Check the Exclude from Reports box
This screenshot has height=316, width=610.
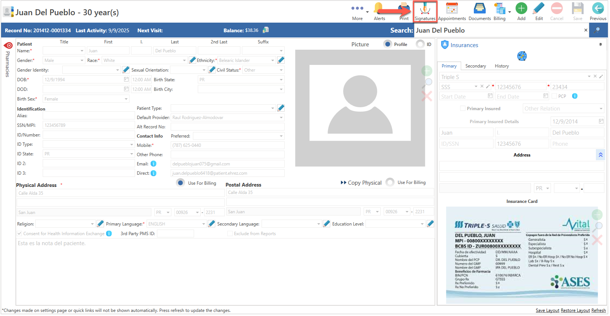coord(230,234)
